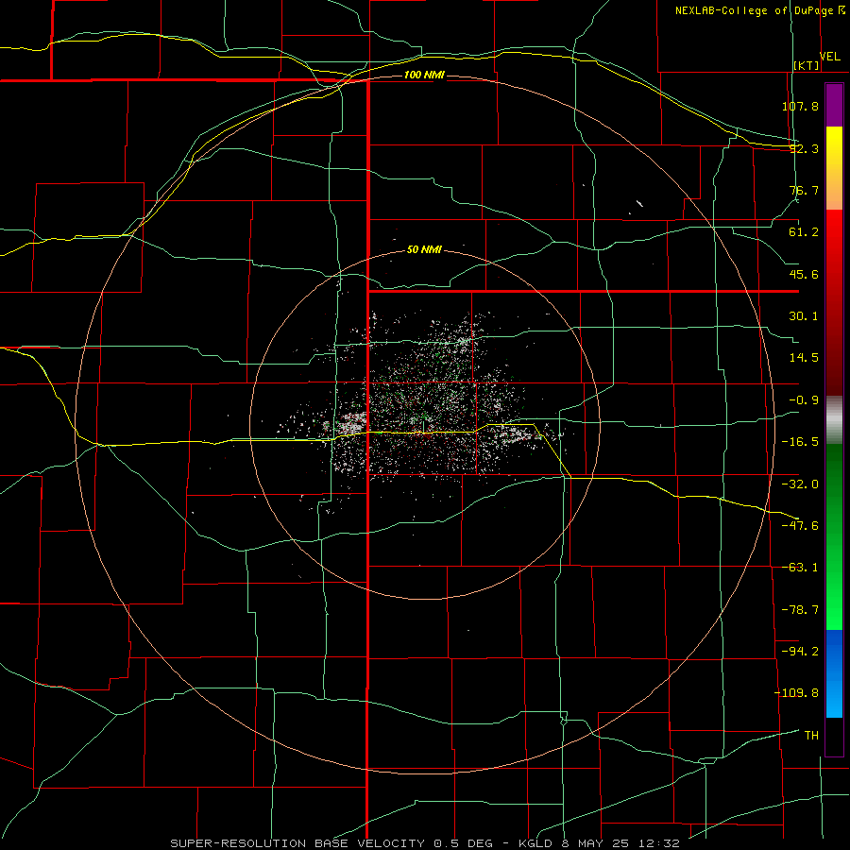Click the blue segment of color bar
This screenshot has width=850, height=850.
coord(834,673)
